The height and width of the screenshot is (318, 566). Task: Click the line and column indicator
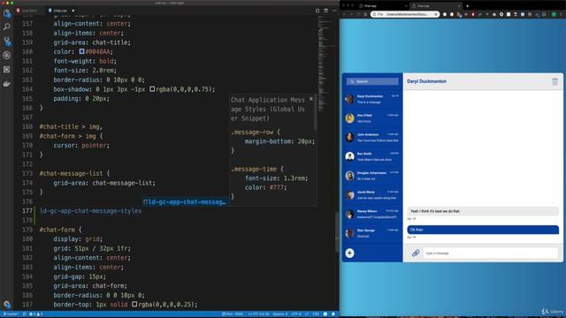tap(258, 314)
